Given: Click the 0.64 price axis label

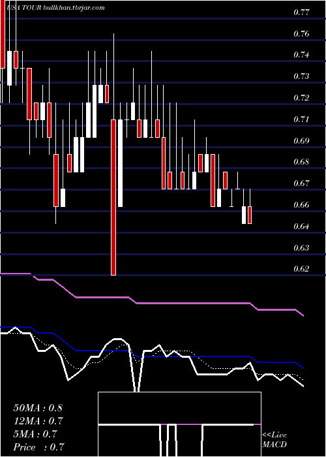Looking at the screenshot, I should coord(301,227).
